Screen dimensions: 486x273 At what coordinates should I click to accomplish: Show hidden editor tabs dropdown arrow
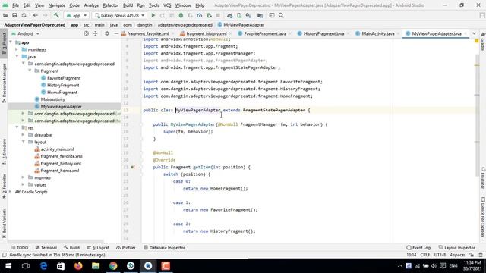click(x=474, y=33)
